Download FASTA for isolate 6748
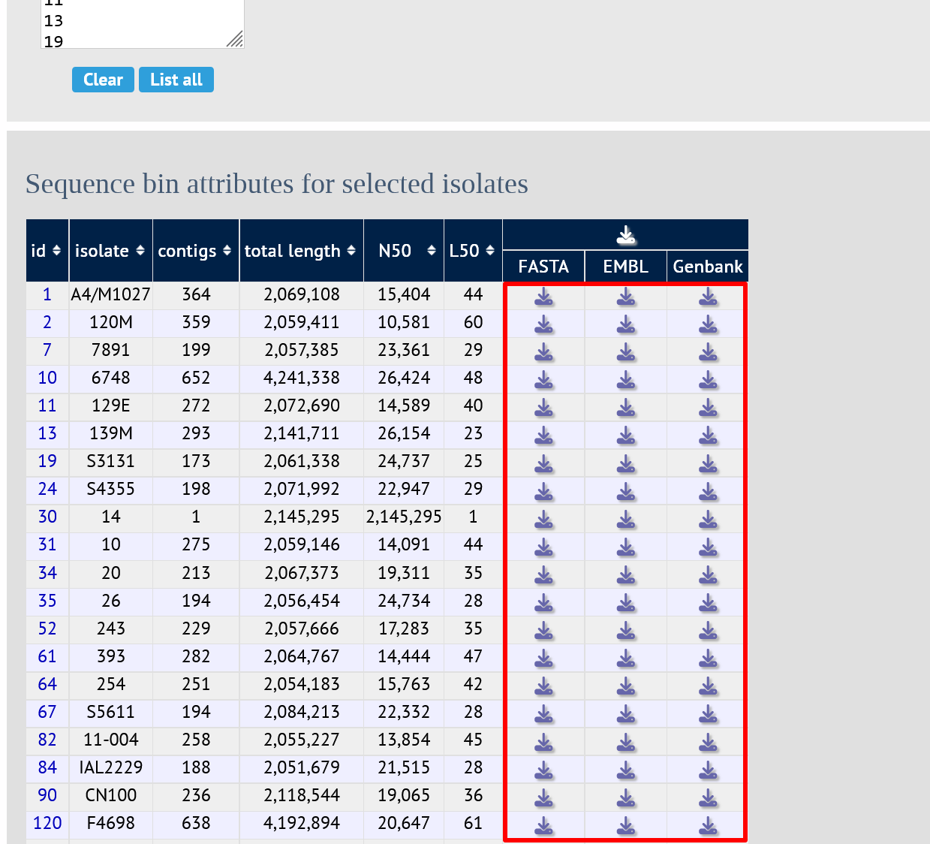The width and height of the screenshot is (930, 844). tap(543, 381)
